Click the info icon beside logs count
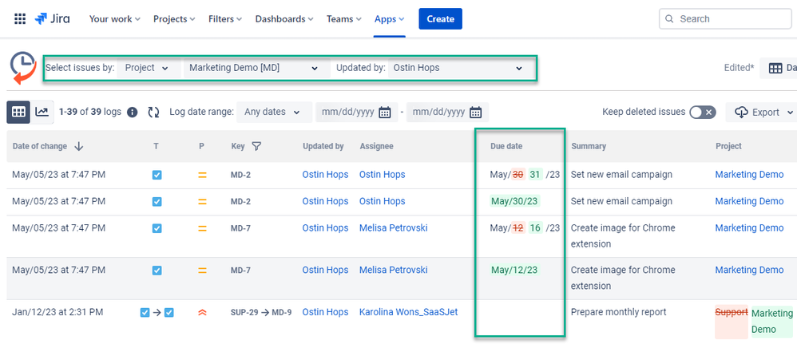The height and width of the screenshot is (344, 797). coord(132,113)
